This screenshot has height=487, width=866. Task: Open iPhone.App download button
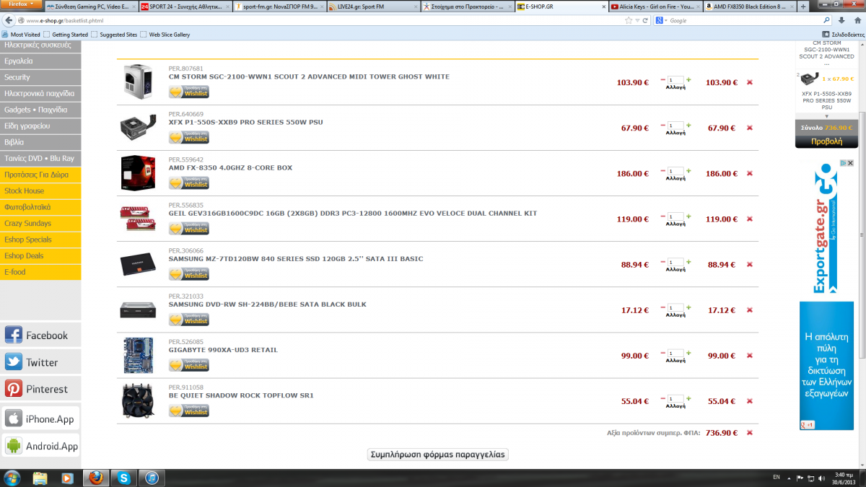click(x=40, y=418)
